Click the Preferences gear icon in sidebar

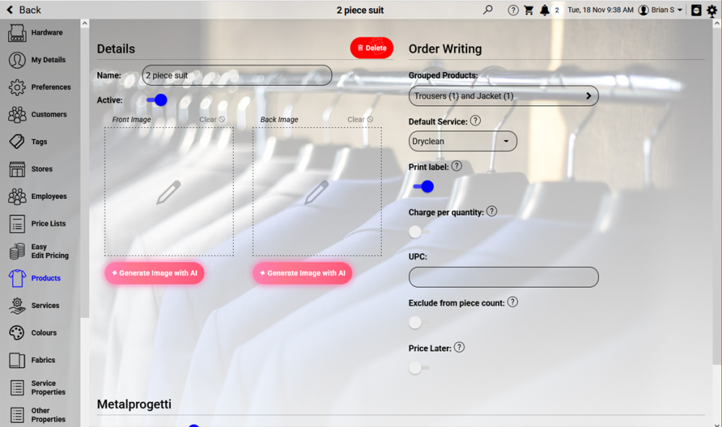coord(17,87)
